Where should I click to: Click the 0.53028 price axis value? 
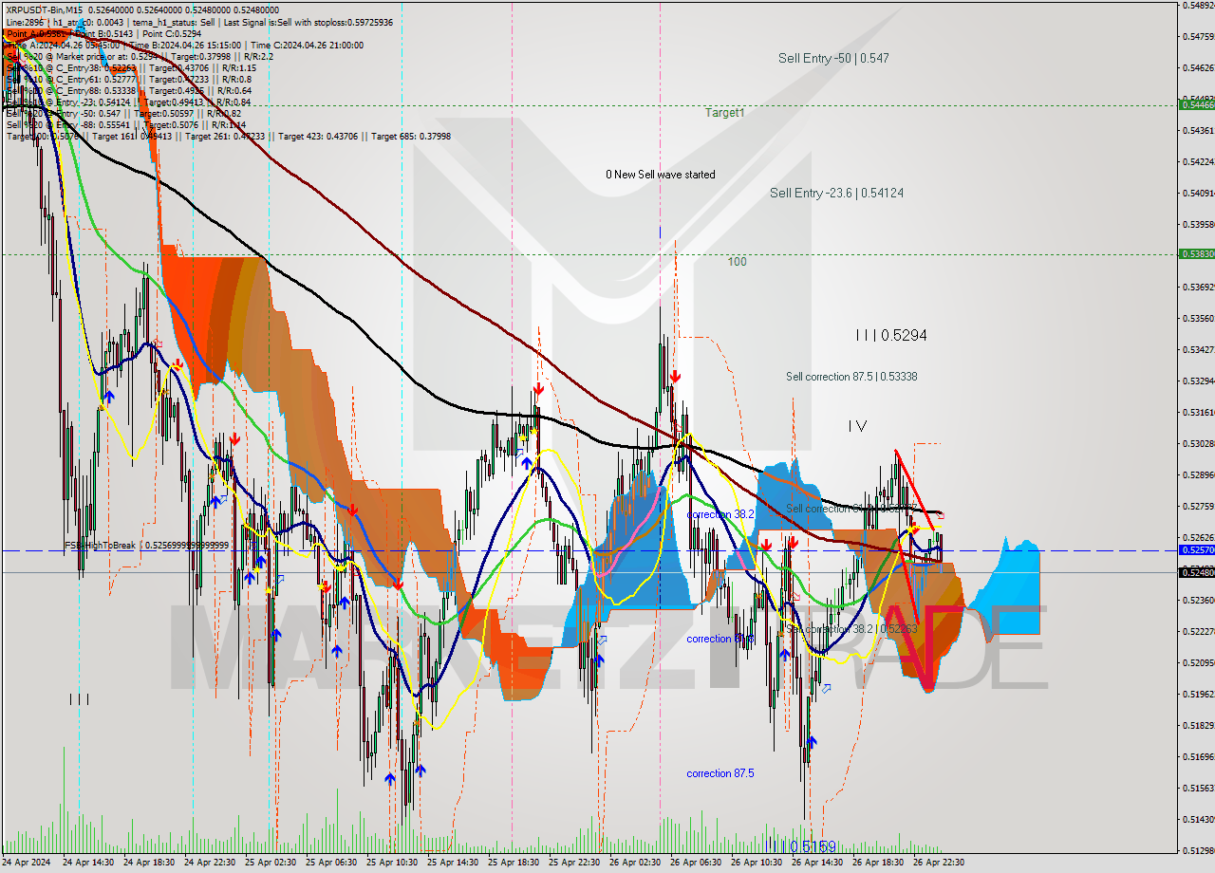1197,443
